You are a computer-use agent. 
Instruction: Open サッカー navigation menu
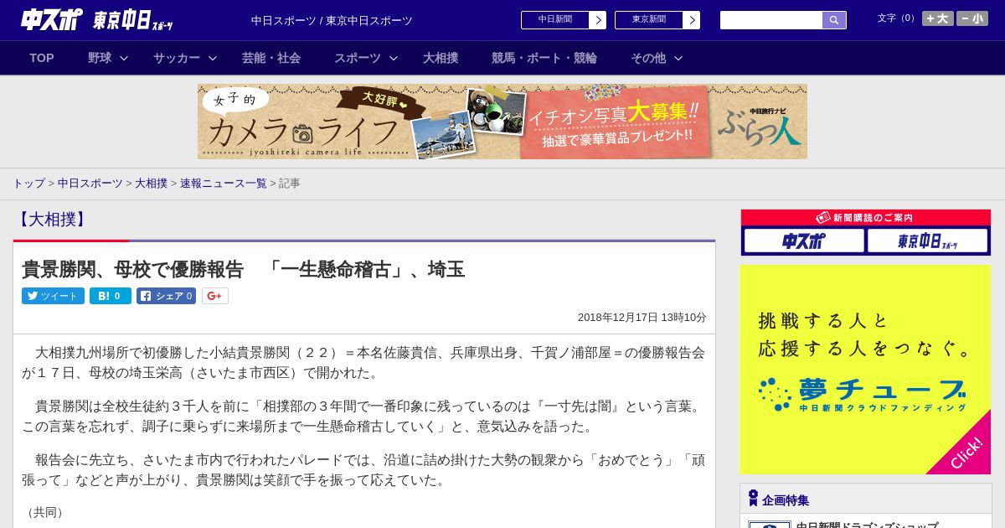(177, 58)
